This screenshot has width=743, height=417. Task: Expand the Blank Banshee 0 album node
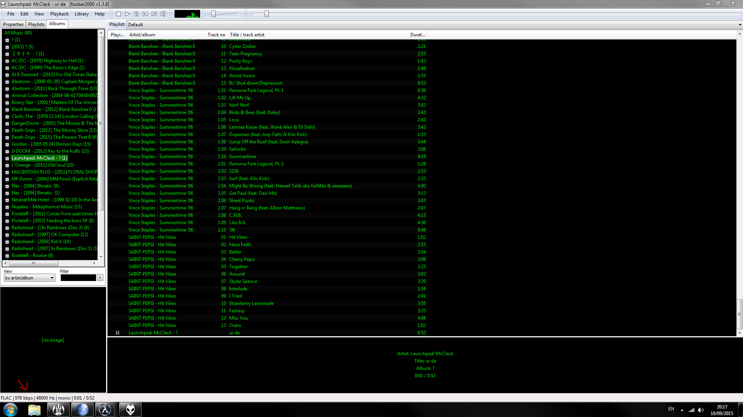coord(7,110)
